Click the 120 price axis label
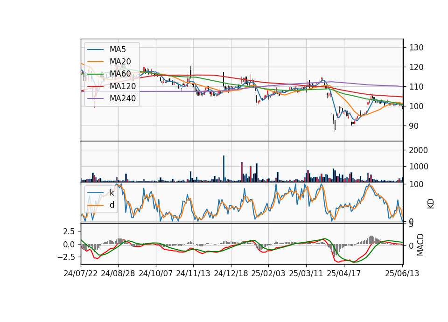This screenshot has width=448, height=322. [x=416, y=67]
